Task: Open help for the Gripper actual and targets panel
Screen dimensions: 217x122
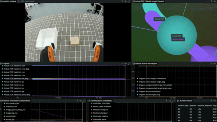Action: pos(211,64)
